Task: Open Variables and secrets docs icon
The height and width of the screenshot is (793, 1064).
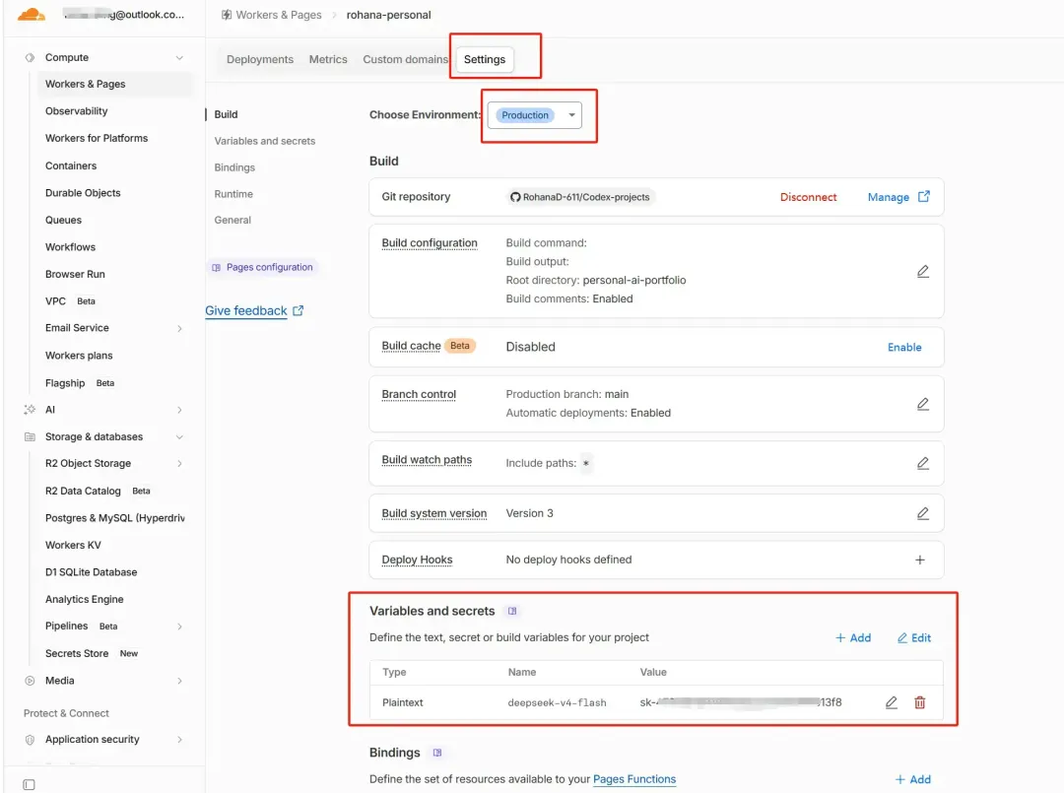Action: click(x=512, y=611)
